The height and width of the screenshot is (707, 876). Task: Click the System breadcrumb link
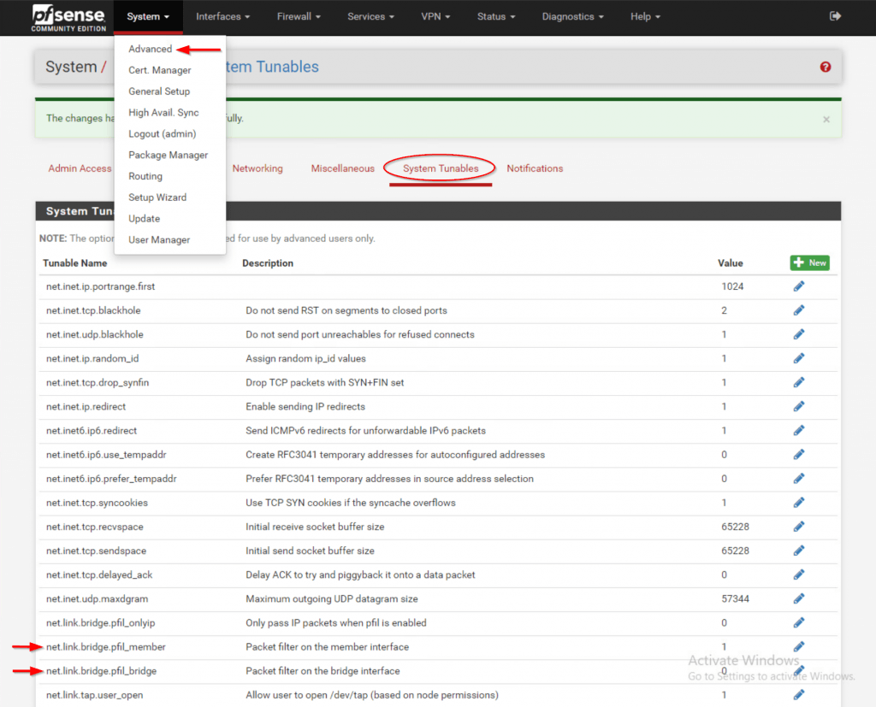coord(71,67)
